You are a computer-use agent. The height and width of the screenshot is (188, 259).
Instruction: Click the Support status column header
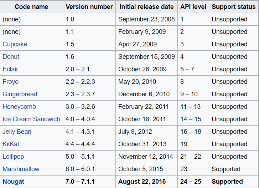click(x=234, y=7)
